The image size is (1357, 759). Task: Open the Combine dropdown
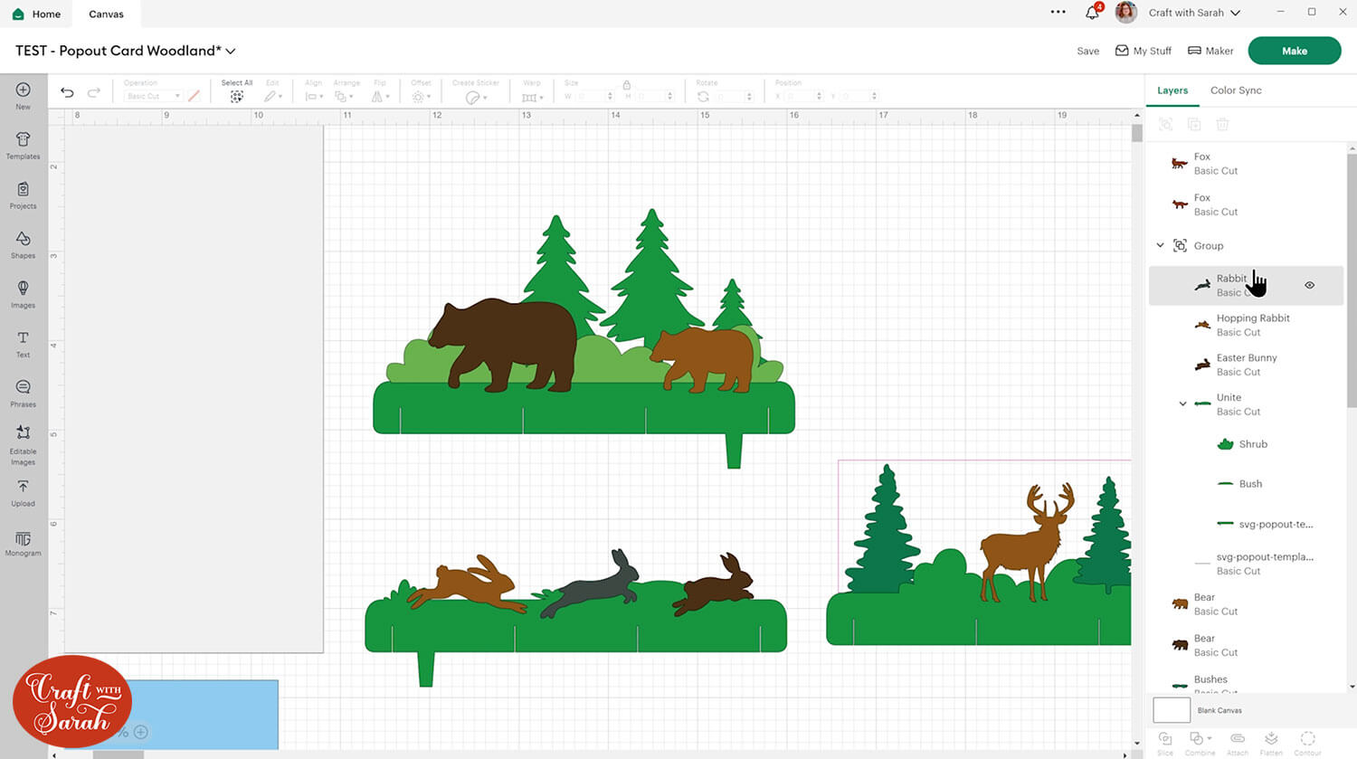click(x=1200, y=743)
